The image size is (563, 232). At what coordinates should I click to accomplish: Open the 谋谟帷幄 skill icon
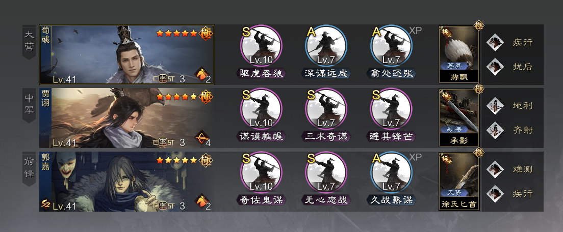coord(261,109)
